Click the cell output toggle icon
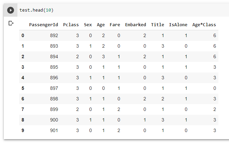 point(11,23)
